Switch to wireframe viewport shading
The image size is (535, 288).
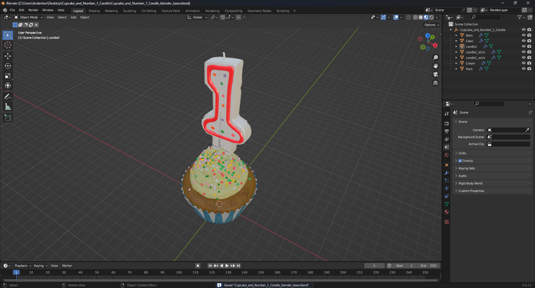tap(415, 17)
